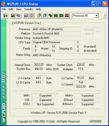109x126 pixels.
Task: Click the WCPUID title bar app icon
Action: click(3, 4)
